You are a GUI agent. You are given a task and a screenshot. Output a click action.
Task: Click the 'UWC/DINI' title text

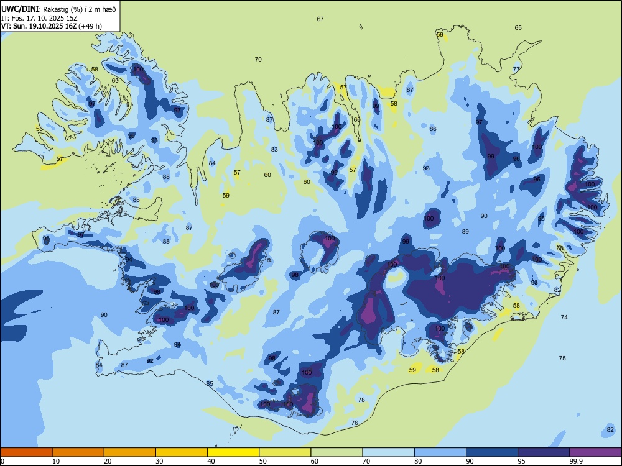(x=20, y=9)
